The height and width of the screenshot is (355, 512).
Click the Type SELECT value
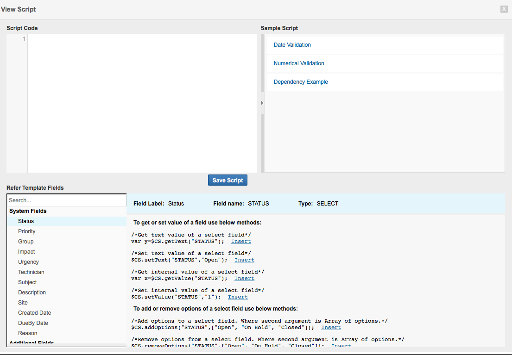[328, 204]
